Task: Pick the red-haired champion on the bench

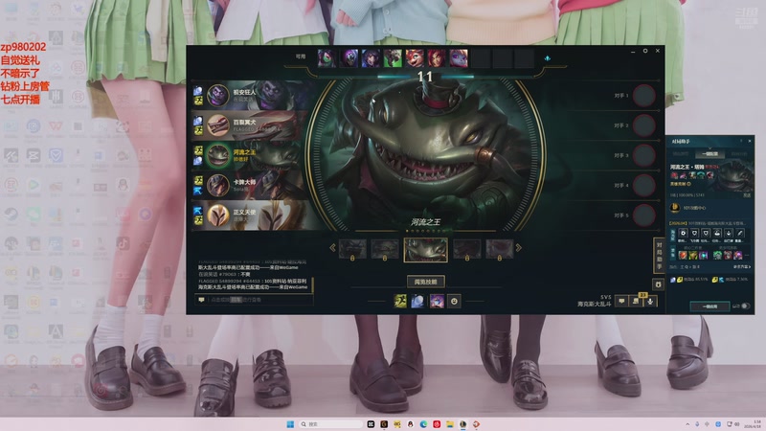Action: (437, 58)
